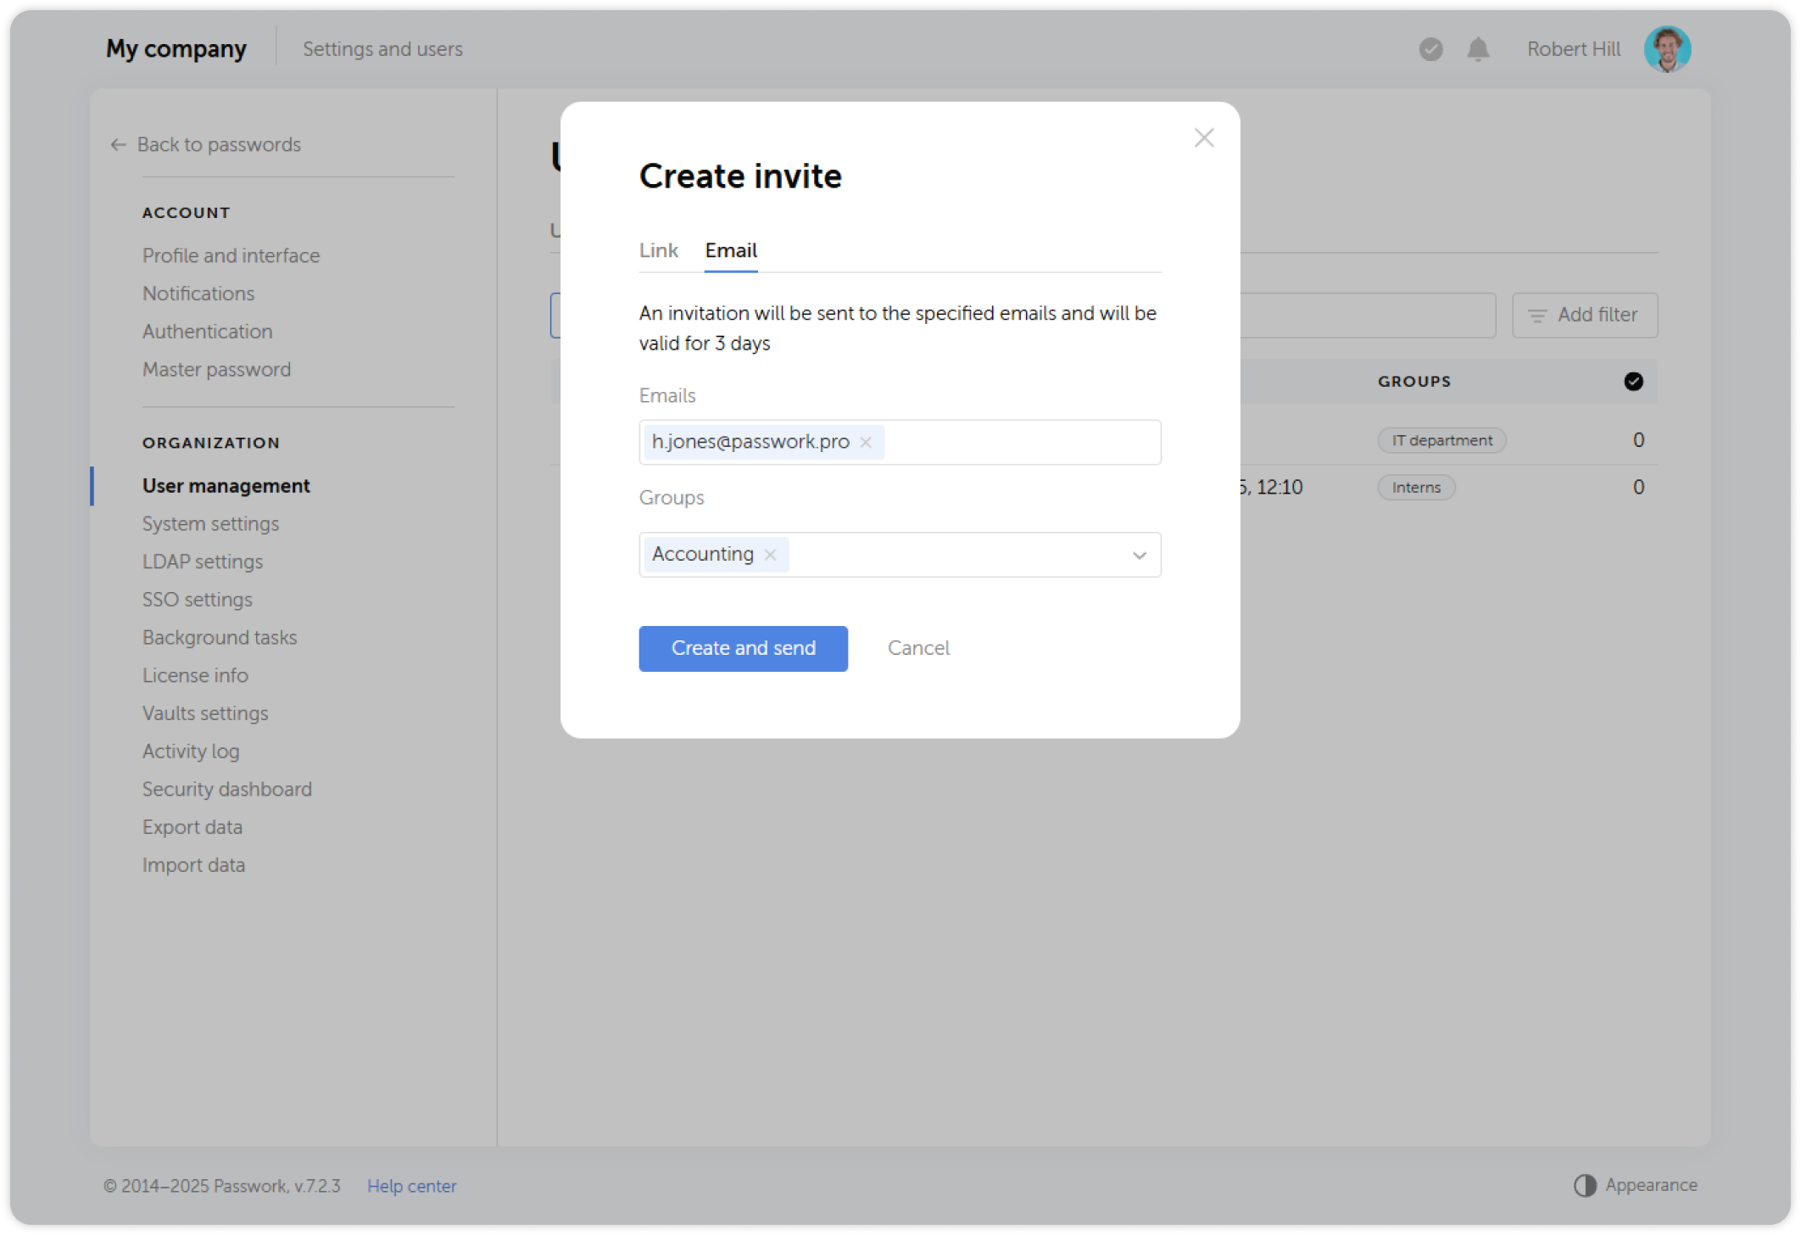1801x1235 pixels.
Task: Switch to the Link tab
Action: tap(659, 249)
